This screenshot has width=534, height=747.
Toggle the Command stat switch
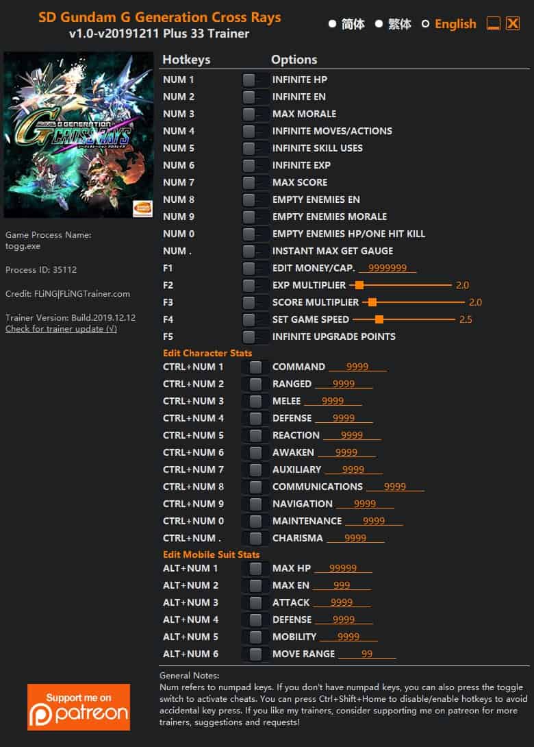(255, 367)
